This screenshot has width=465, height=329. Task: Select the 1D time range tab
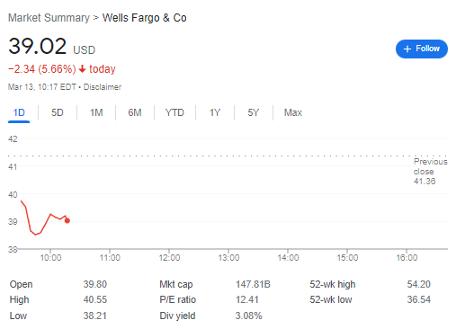pyautogui.click(x=19, y=112)
